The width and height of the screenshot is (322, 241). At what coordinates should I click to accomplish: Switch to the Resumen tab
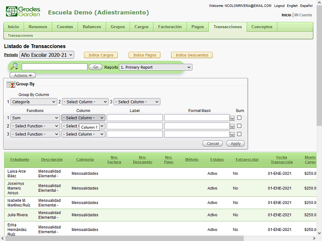point(38,27)
